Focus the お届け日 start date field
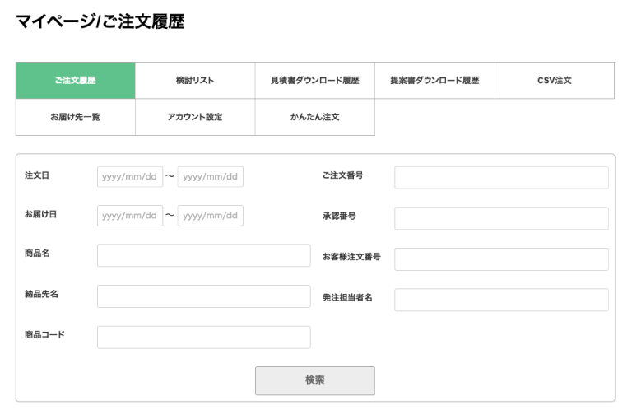This screenshot has height=415, width=632. click(x=130, y=216)
